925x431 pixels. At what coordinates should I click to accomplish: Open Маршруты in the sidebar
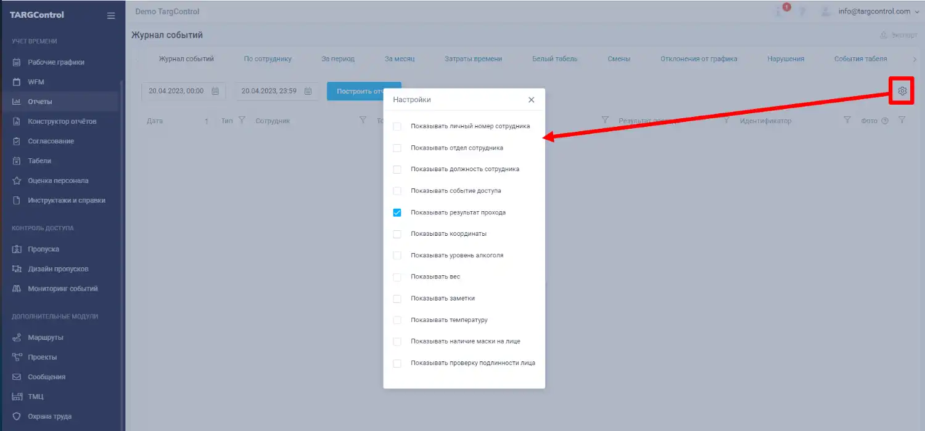tap(46, 337)
